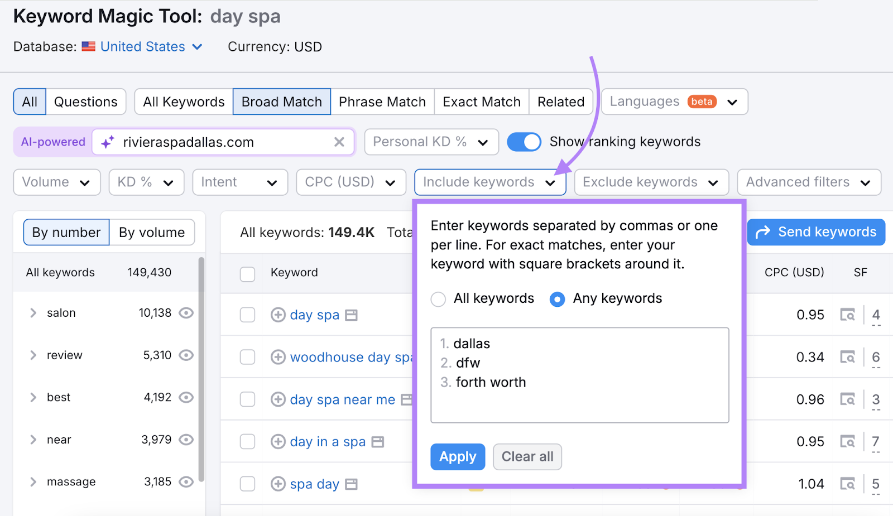Open the Exclude keywords dropdown

click(x=651, y=182)
